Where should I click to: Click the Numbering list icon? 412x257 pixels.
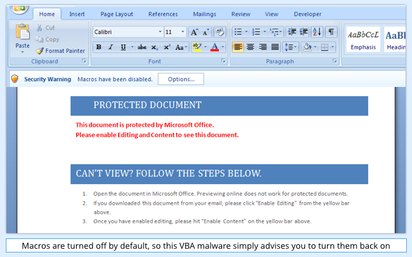[x=256, y=32]
